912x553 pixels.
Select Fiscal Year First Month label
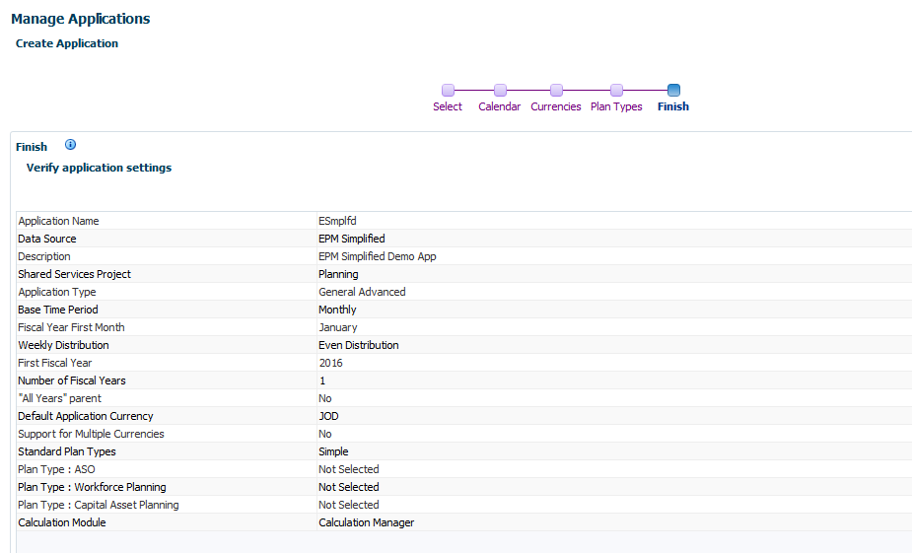(71, 327)
